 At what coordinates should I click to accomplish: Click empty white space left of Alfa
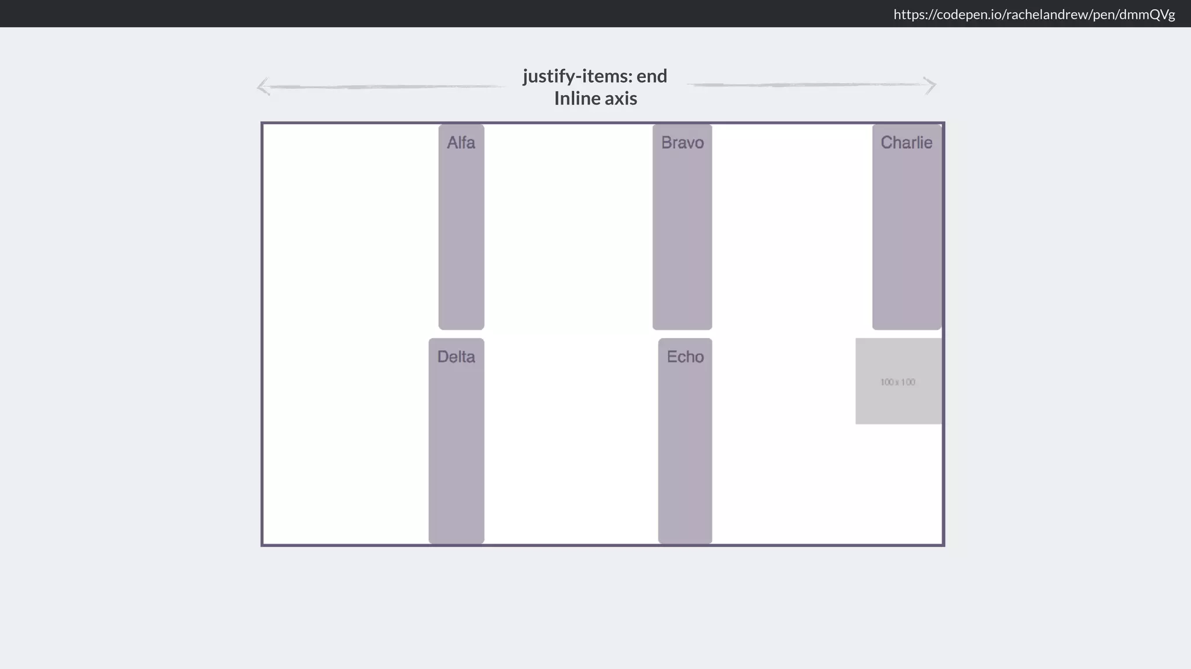(x=349, y=226)
